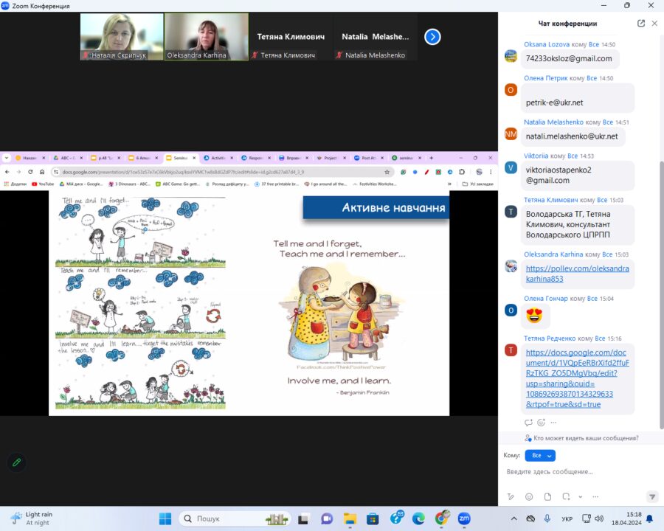Select Наталія Скрипчук video thumbnail

click(122, 37)
